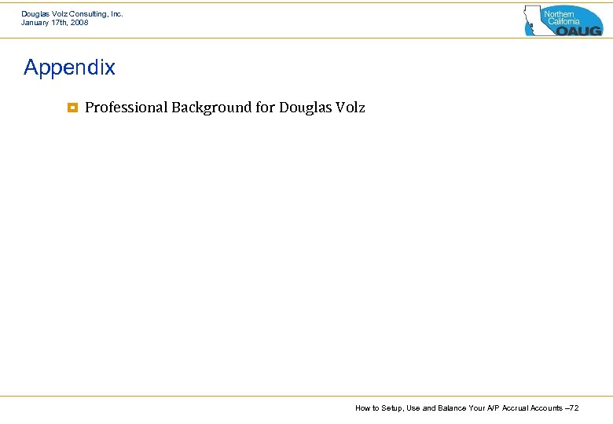
Task: Click 'Professional Background for Douglas Volz' text
Action: tap(225, 108)
